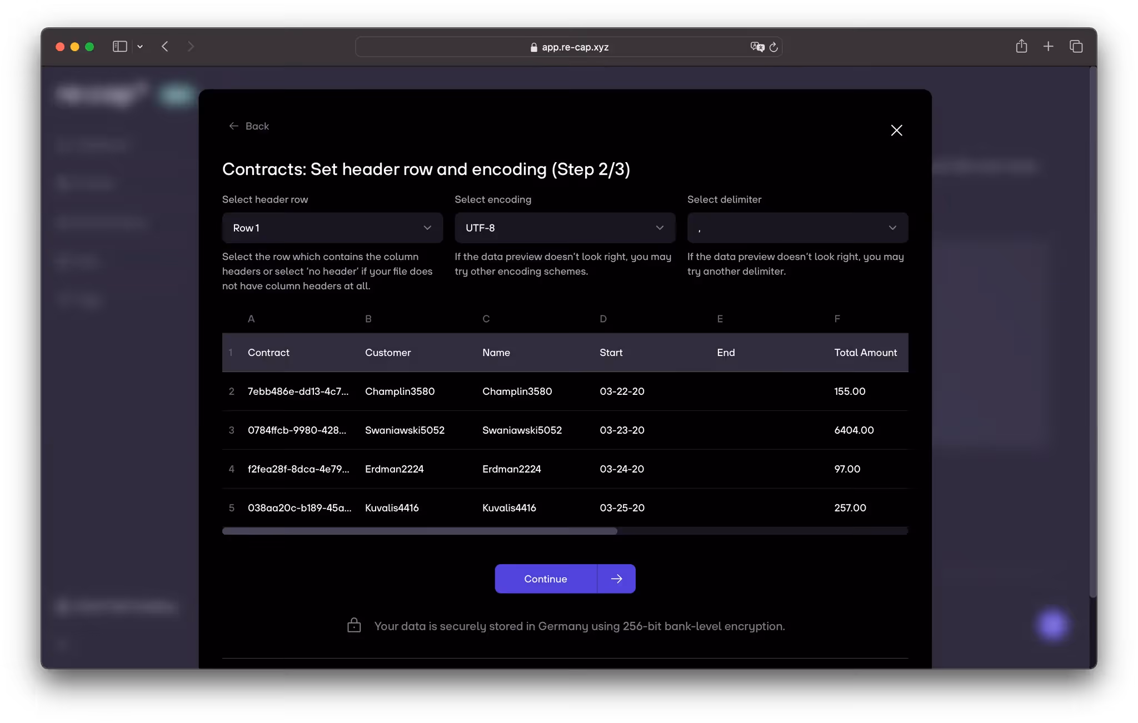Expand the Select delimiter dropdown

pyautogui.click(x=797, y=228)
